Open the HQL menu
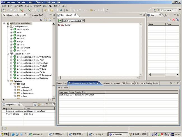Image resolution: width=182 pixels, height=137 pixels. click(x=50, y=6)
